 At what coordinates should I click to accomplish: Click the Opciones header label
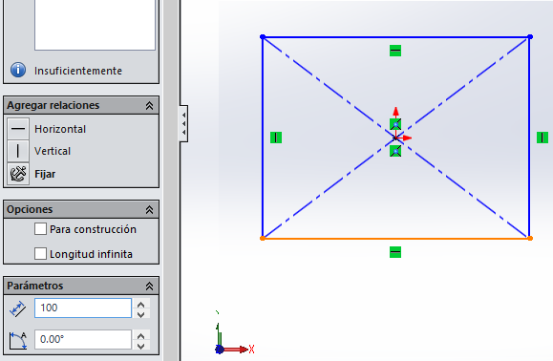[30, 209]
